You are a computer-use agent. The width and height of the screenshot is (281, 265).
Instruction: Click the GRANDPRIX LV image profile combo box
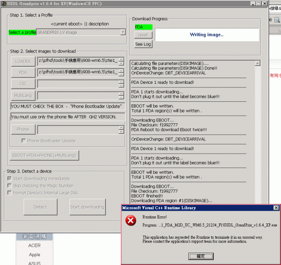pos(81,32)
